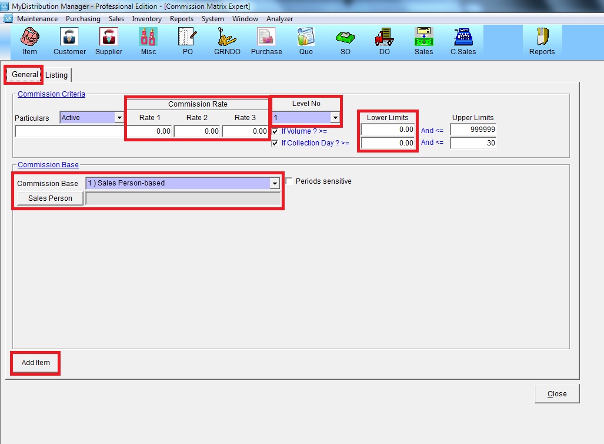
Task: Click the Sales Person button
Action: coord(50,198)
